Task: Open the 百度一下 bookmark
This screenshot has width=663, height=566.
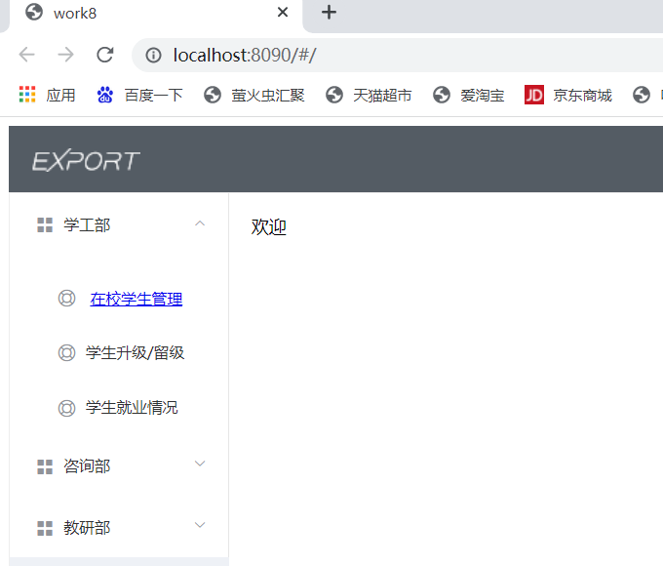Action: pyautogui.click(x=139, y=95)
